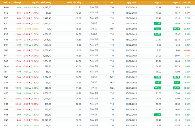Click the Giữ 2/3 badge for PVD

(x=94, y=24)
